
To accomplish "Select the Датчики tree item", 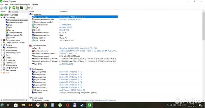I will pyautogui.click(x=11, y=37).
